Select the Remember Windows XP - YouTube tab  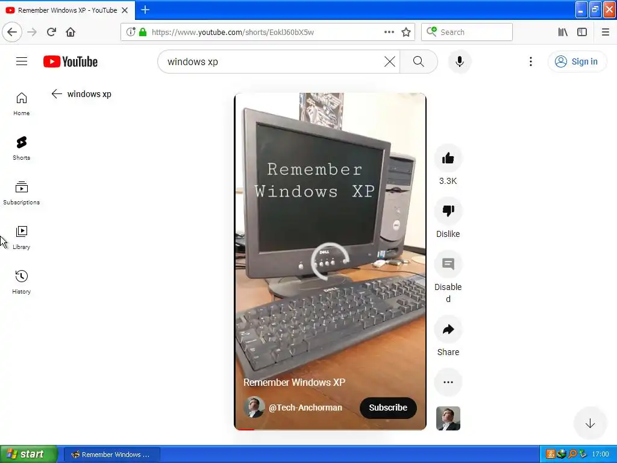click(67, 10)
